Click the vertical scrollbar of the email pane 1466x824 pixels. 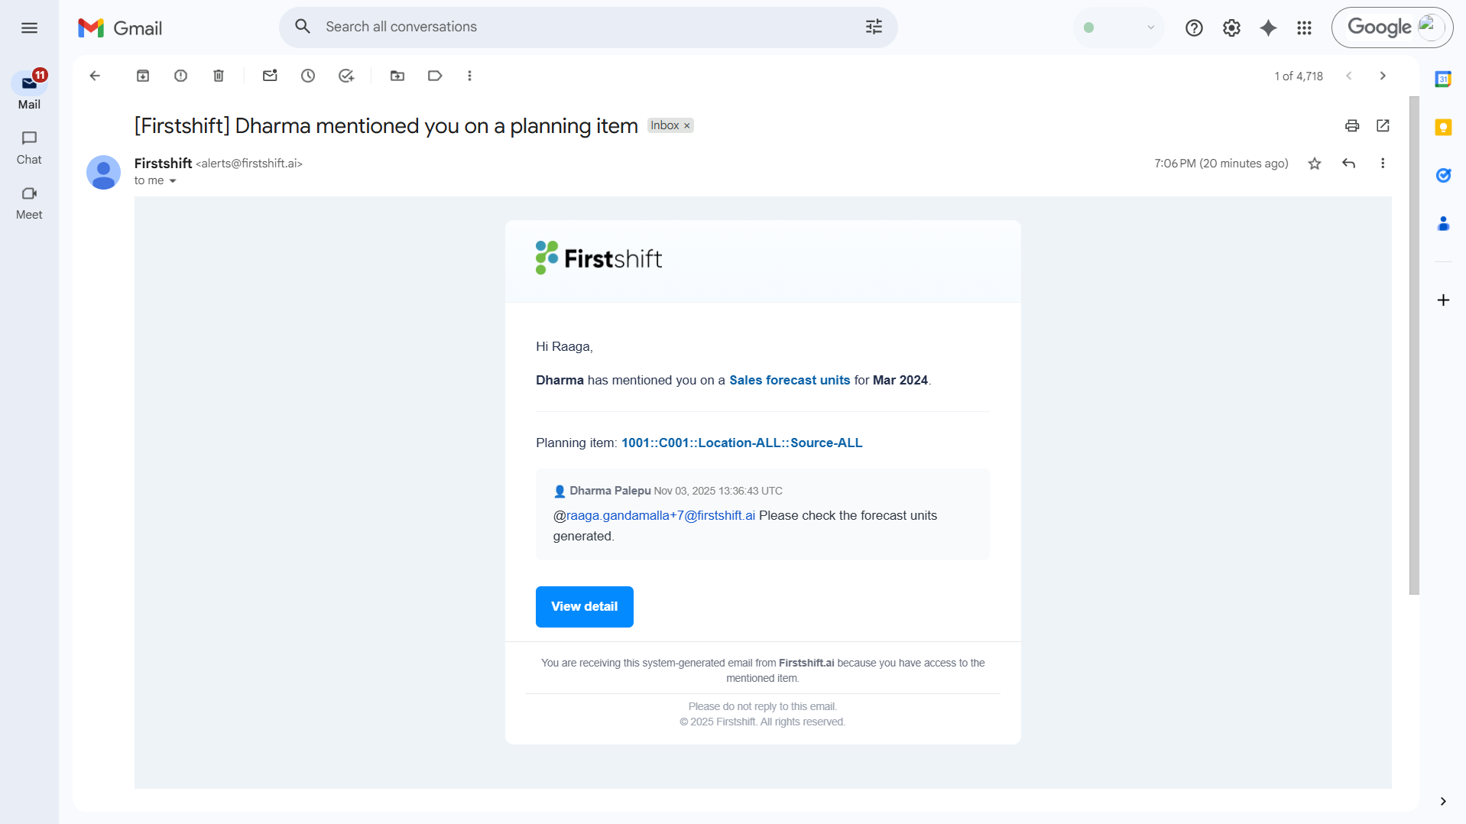pos(1414,345)
